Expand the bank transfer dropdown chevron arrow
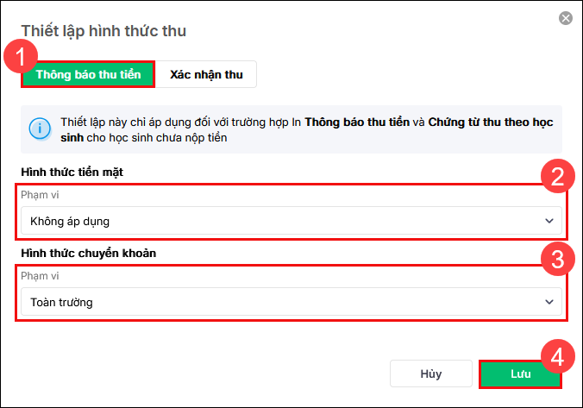The width and height of the screenshot is (583, 408). click(x=549, y=302)
